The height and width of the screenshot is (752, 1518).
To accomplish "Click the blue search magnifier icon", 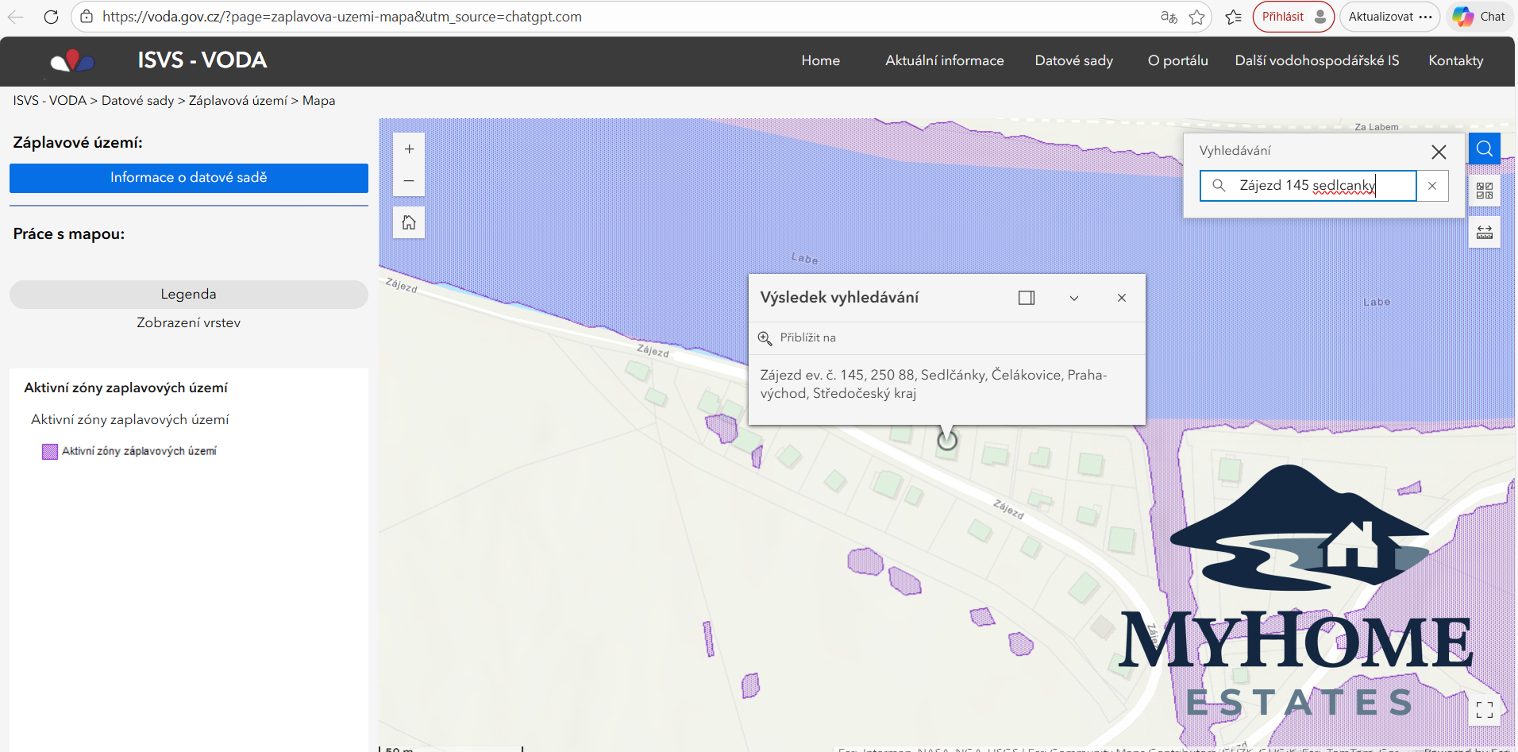I will 1484,148.
